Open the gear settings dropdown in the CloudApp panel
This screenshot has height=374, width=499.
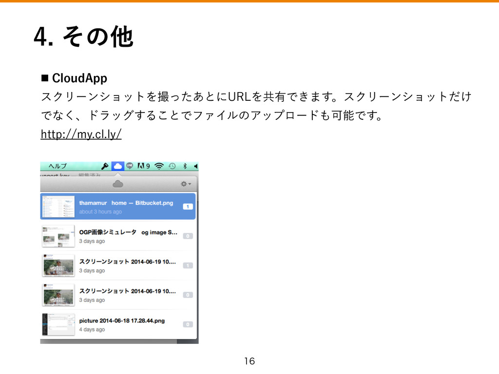click(x=186, y=184)
